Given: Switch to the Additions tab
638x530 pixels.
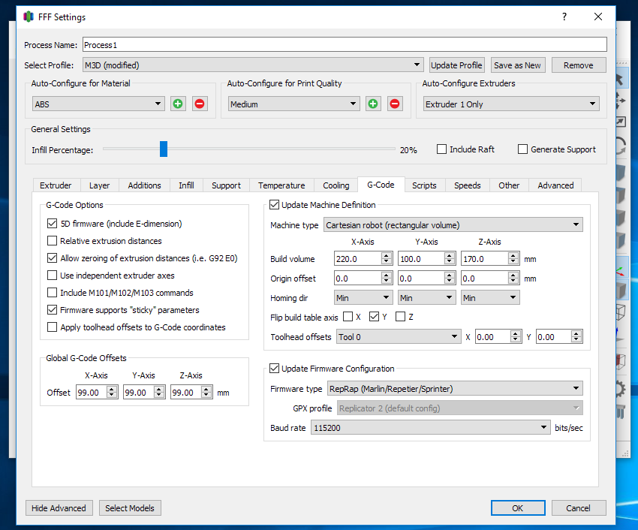Looking at the screenshot, I should [144, 185].
